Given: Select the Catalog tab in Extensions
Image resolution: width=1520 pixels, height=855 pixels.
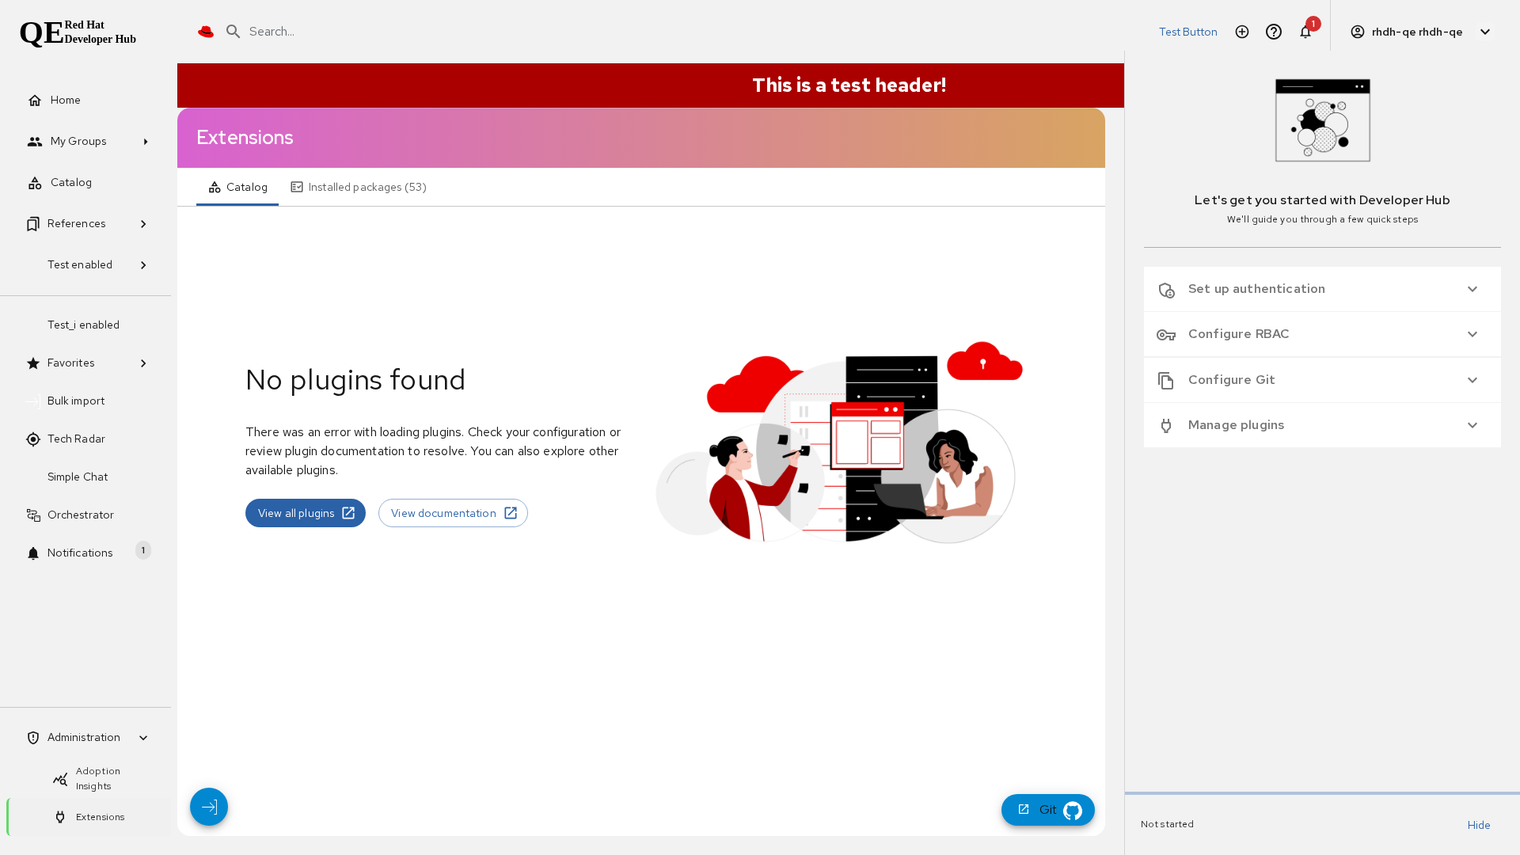Looking at the screenshot, I should click(x=237, y=188).
